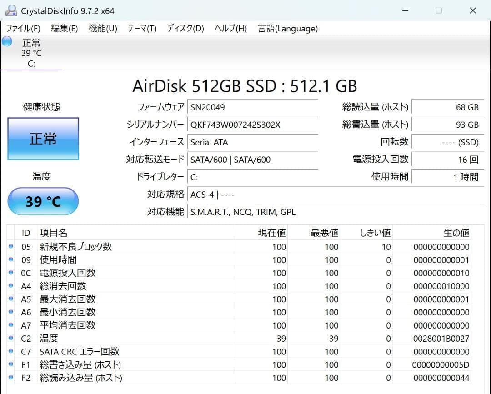Click the total host writes value 93 GB
The height and width of the screenshot is (394, 491).
[x=448, y=125]
